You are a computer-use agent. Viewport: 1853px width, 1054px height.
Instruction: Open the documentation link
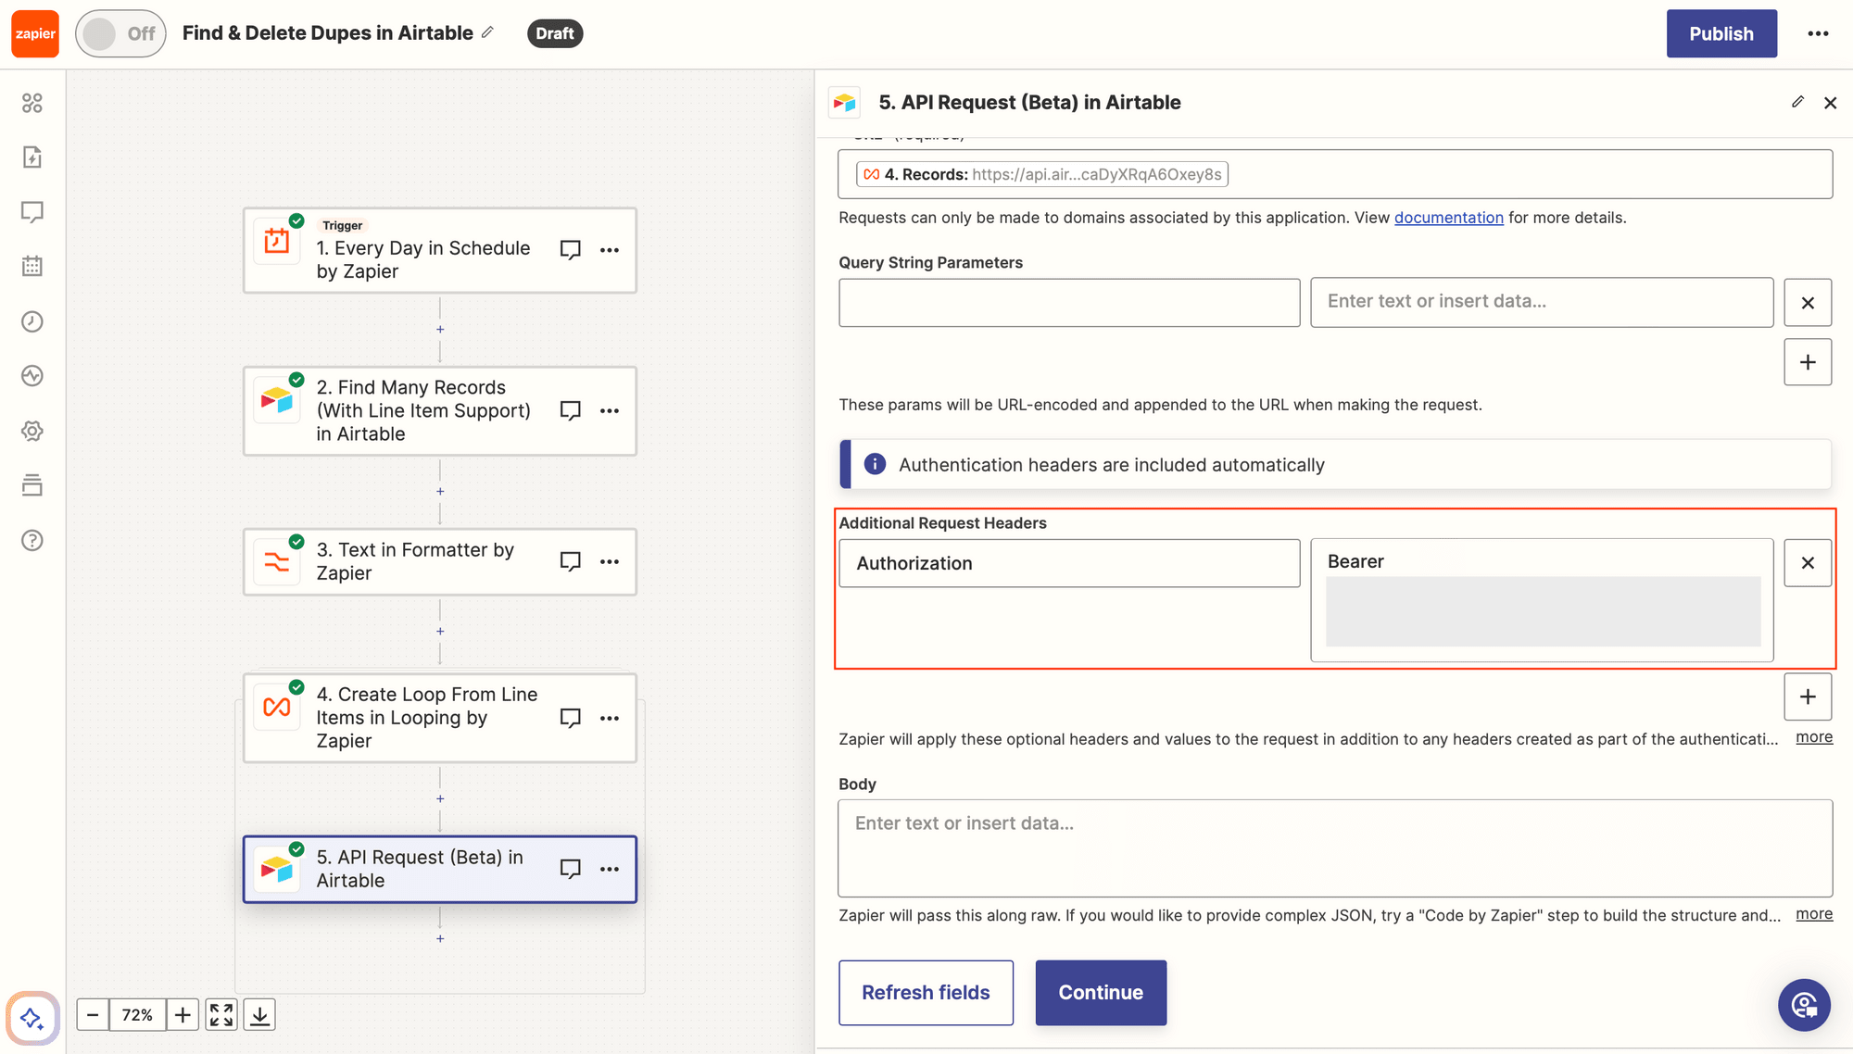pyautogui.click(x=1449, y=217)
